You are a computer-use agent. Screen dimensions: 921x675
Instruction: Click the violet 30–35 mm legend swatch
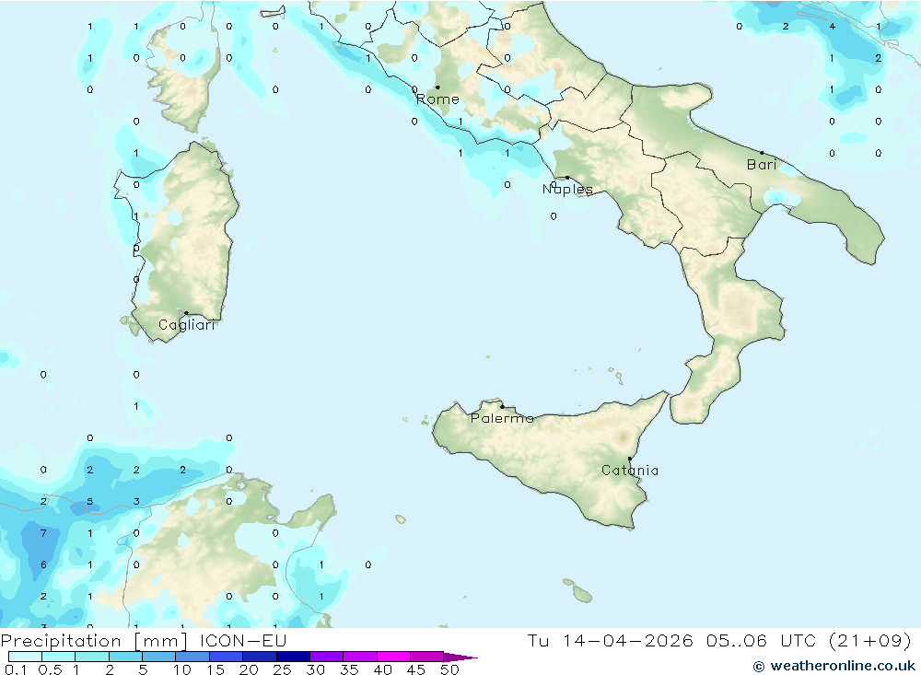327,657
